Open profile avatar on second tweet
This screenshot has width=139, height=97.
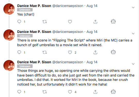tap(9, 35)
